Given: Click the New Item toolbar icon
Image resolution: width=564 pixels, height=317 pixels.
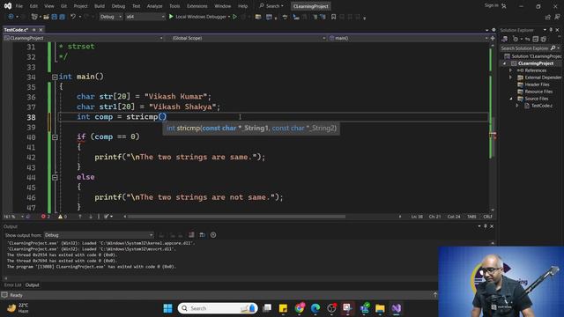Looking at the screenshot, I should pyautogui.click(x=34, y=17).
